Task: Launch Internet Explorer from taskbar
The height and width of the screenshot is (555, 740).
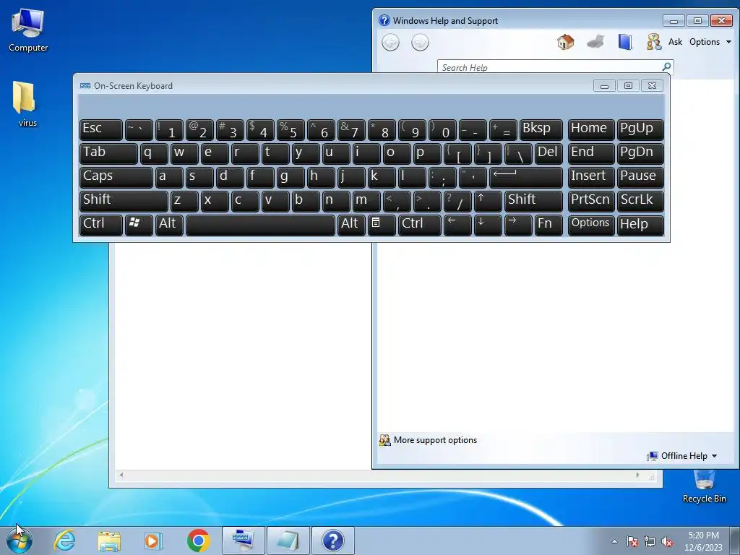Action: coord(64,541)
